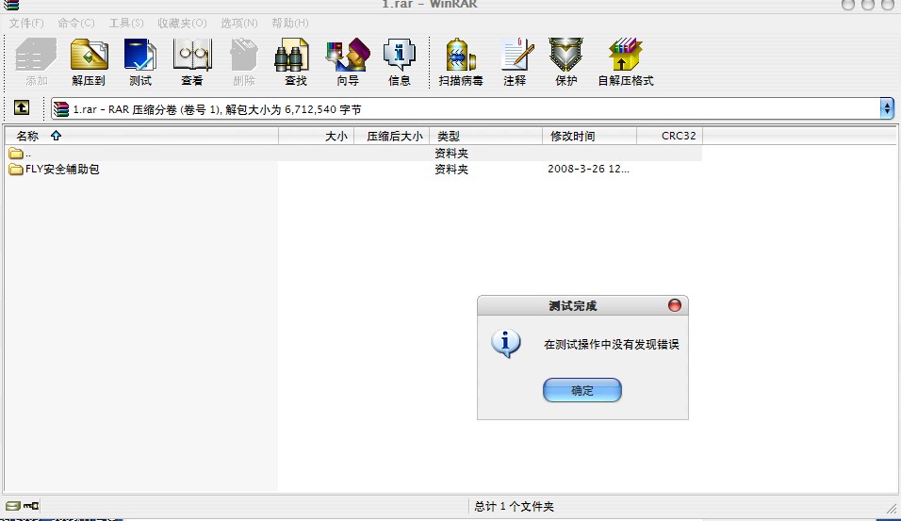Launch the Wizard (向导) icon

[348, 62]
